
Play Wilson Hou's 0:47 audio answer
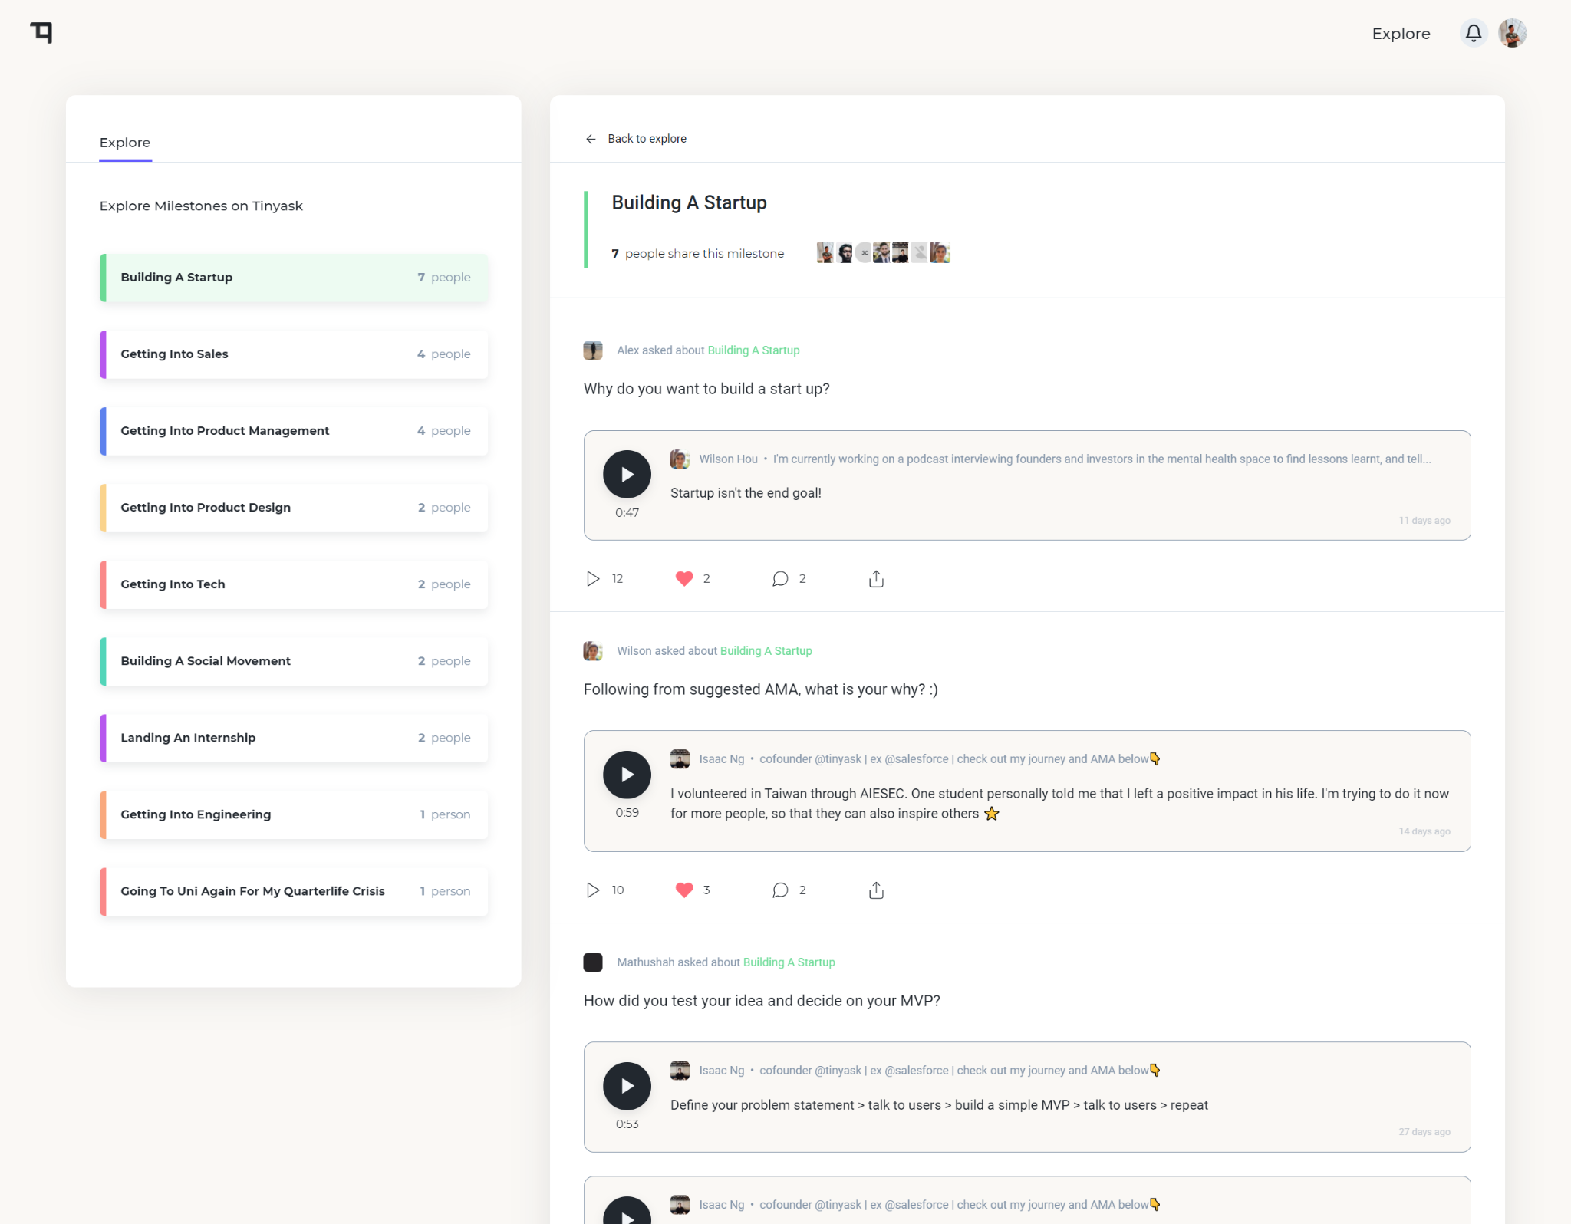pos(627,474)
